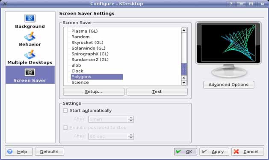Test the selected screen saver
Image resolution: width=269 pixels, height=160 pixels.
click(x=157, y=91)
